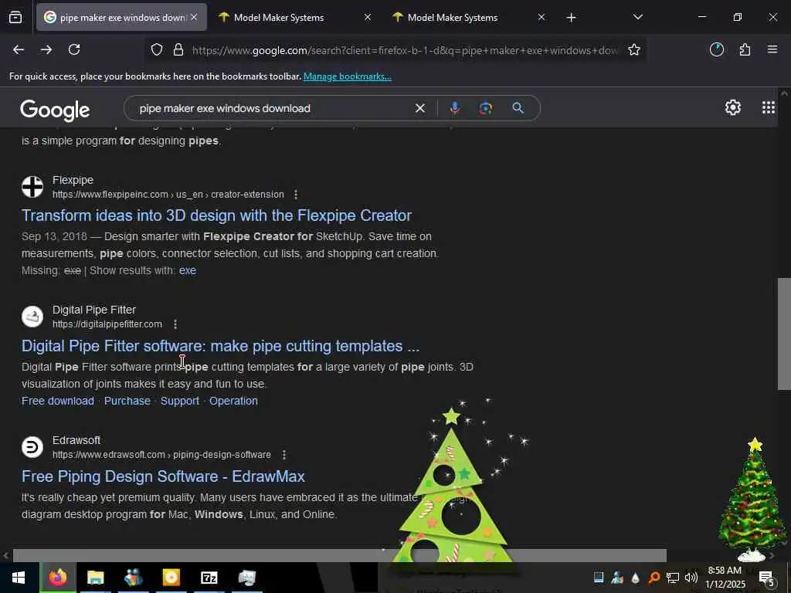Open network status tray icon
This screenshot has width=791, height=593.
[673, 578]
